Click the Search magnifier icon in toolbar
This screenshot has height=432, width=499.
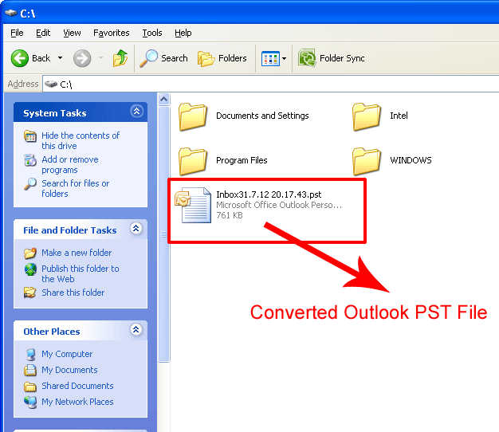coord(148,58)
